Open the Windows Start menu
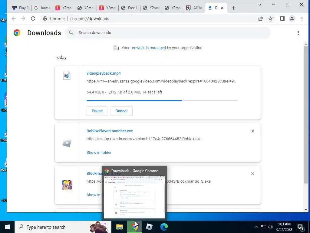 point(7,227)
